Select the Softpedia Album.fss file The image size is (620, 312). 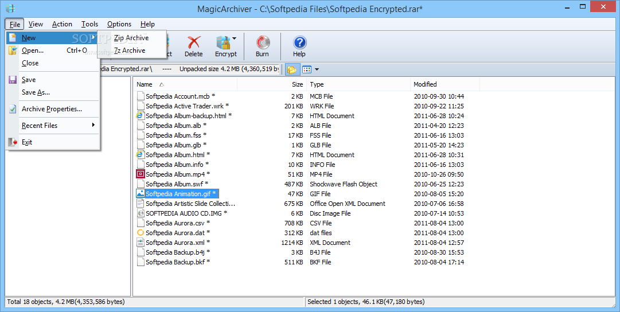(x=176, y=135)
